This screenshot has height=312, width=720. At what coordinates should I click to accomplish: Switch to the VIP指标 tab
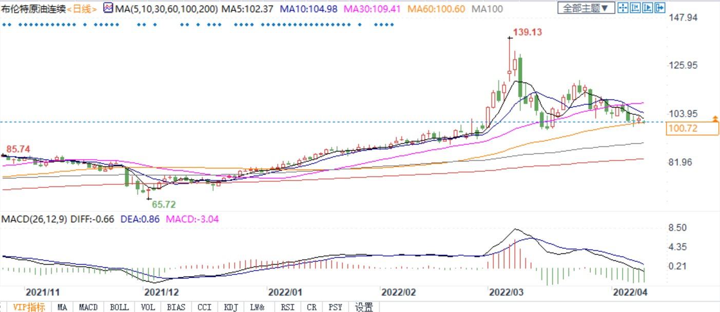point(29,307)
